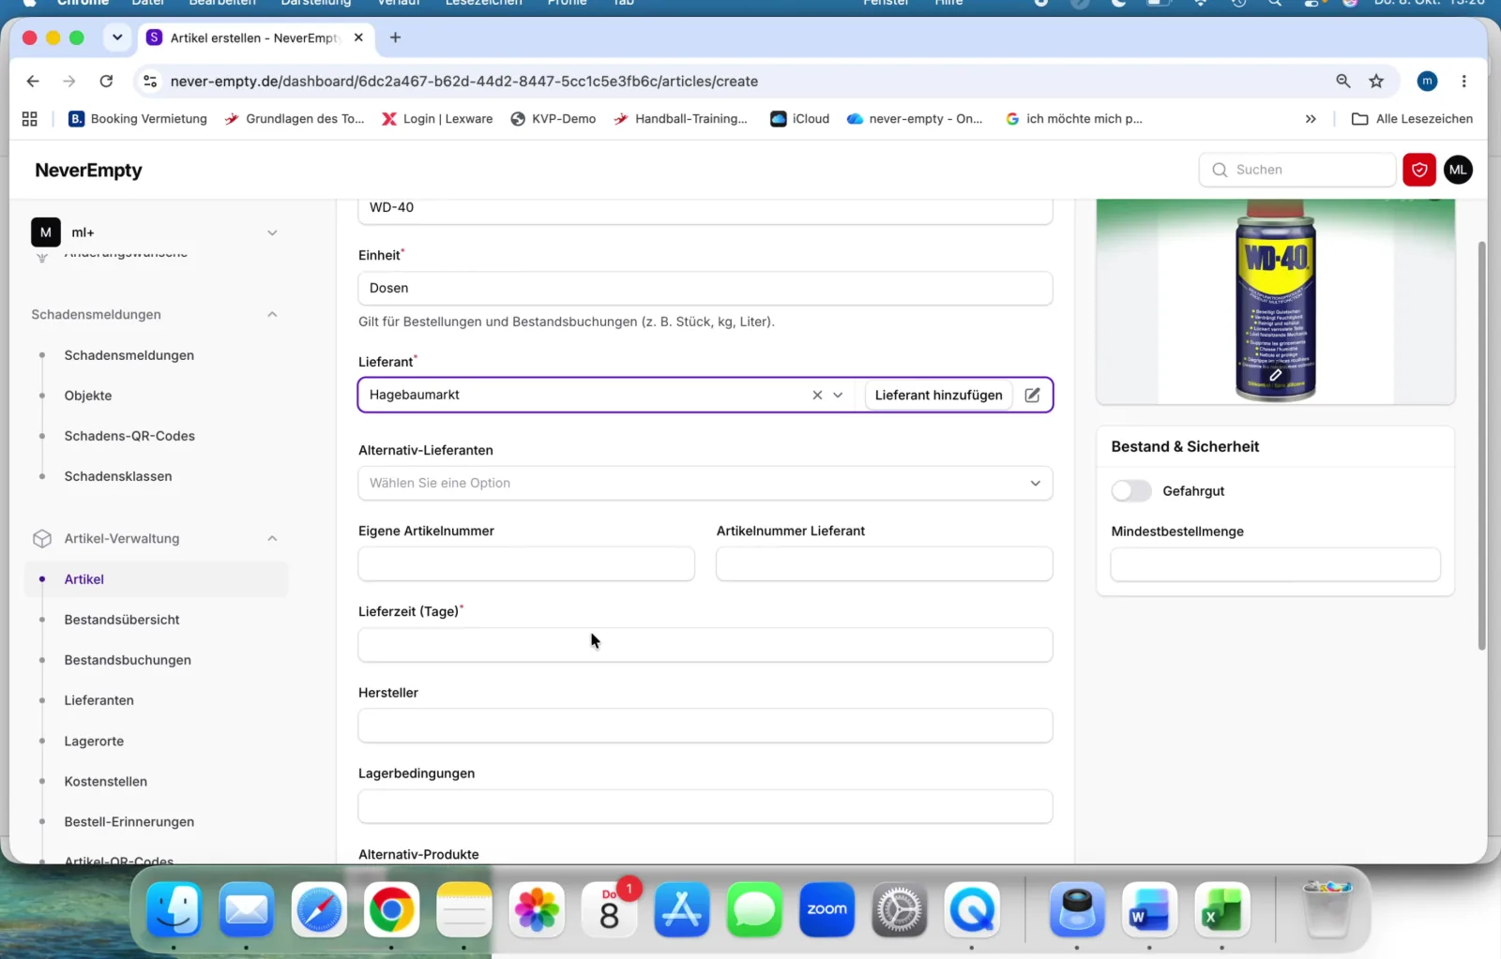Image resolution: width=1501 pixels, height=959 pixels.
Task: Open Bestandsbuchungen in the sidebar
Action: pyautogui.click(x=128, y=660)
